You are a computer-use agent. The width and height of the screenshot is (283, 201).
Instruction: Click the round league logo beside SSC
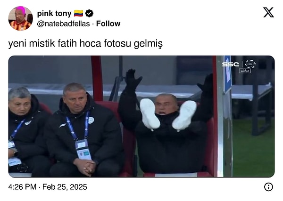coord(250,64)
